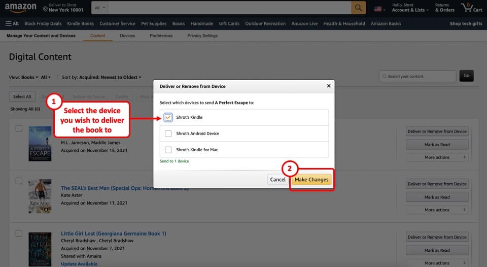Switch to Privacy Settings tab

(x=202, y=36)
